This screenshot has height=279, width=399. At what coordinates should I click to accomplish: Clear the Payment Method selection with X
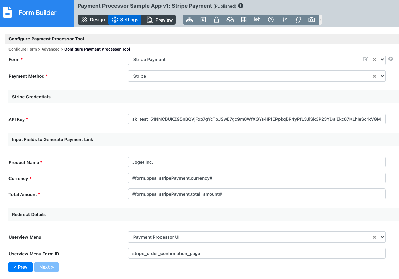[374, 76]
